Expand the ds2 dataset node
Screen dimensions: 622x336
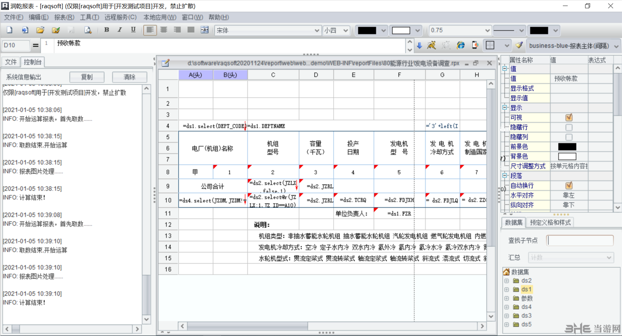click(x=506, y=281)
